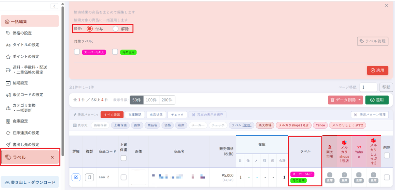Open ポイントの設定 star item
395x190 pixels.
pyautogui.click(x=22, y=57)
